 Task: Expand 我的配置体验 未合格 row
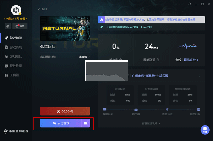65,57
